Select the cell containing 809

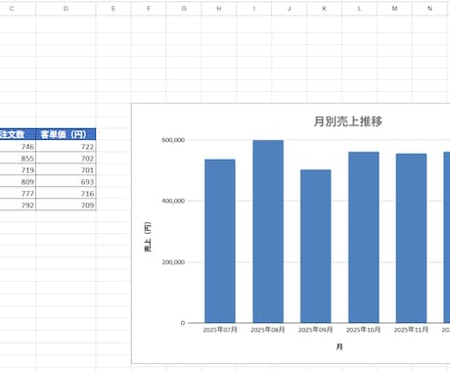click(x=18, y=181)
